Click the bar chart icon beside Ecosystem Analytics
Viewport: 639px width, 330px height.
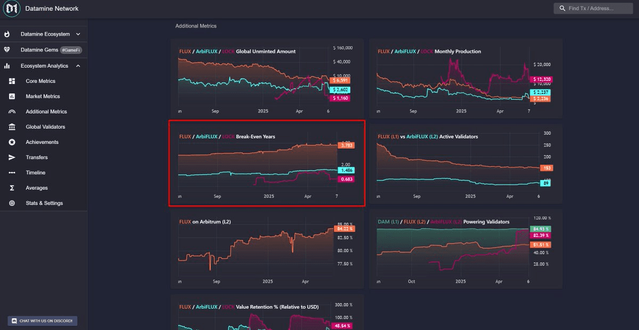point(7,66)
